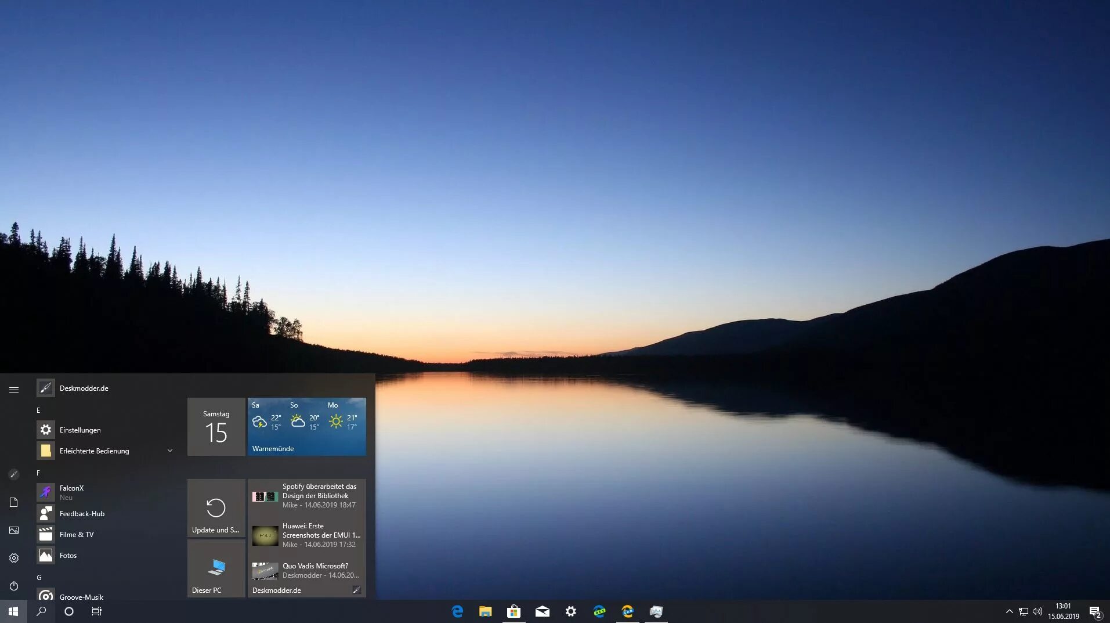Click the letter F group header
1110x623 pixels.
tap(39, 473)
